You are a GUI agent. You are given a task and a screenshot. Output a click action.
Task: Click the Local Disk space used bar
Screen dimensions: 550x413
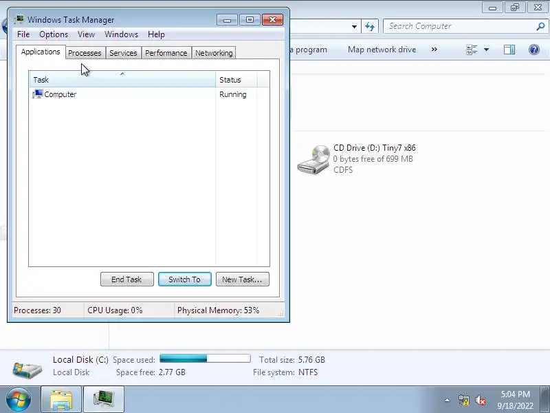(x=205, y=358)
